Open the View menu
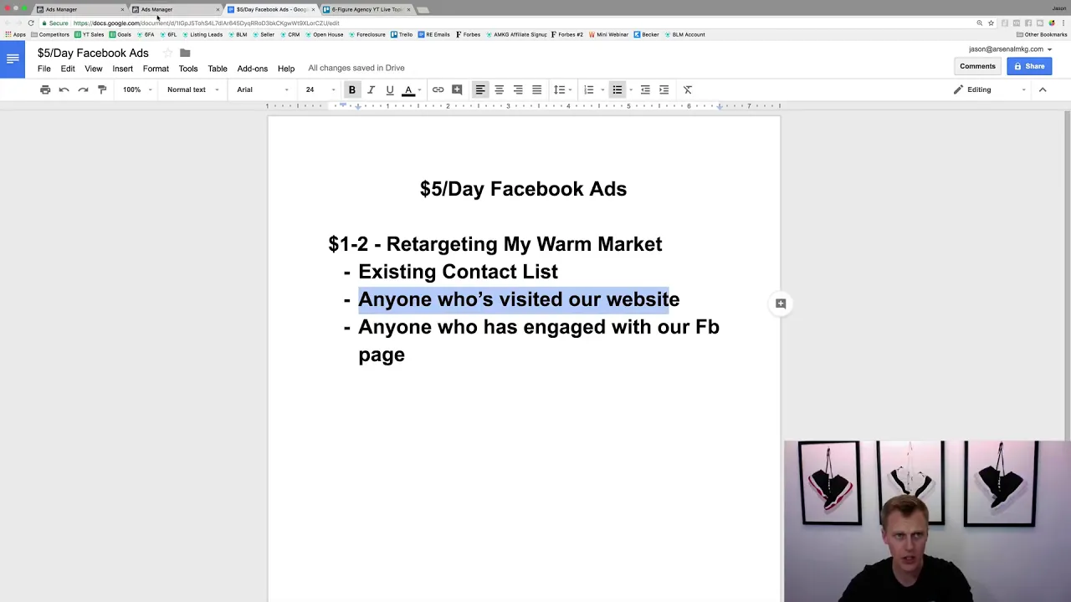1071x602 pixels. pos(93,69)
